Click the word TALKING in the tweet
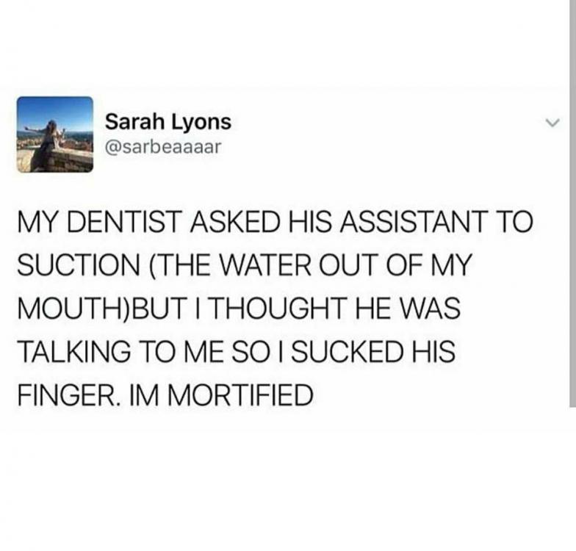Viewport: 576px width, 551px height. [73, 351]
